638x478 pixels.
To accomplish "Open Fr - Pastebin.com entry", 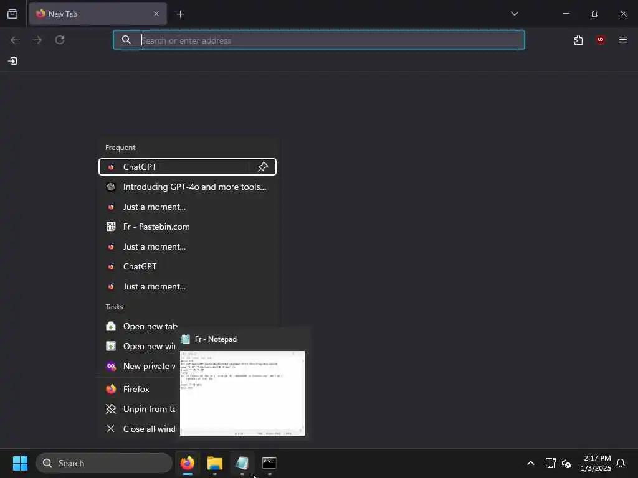I will (187, 227).
